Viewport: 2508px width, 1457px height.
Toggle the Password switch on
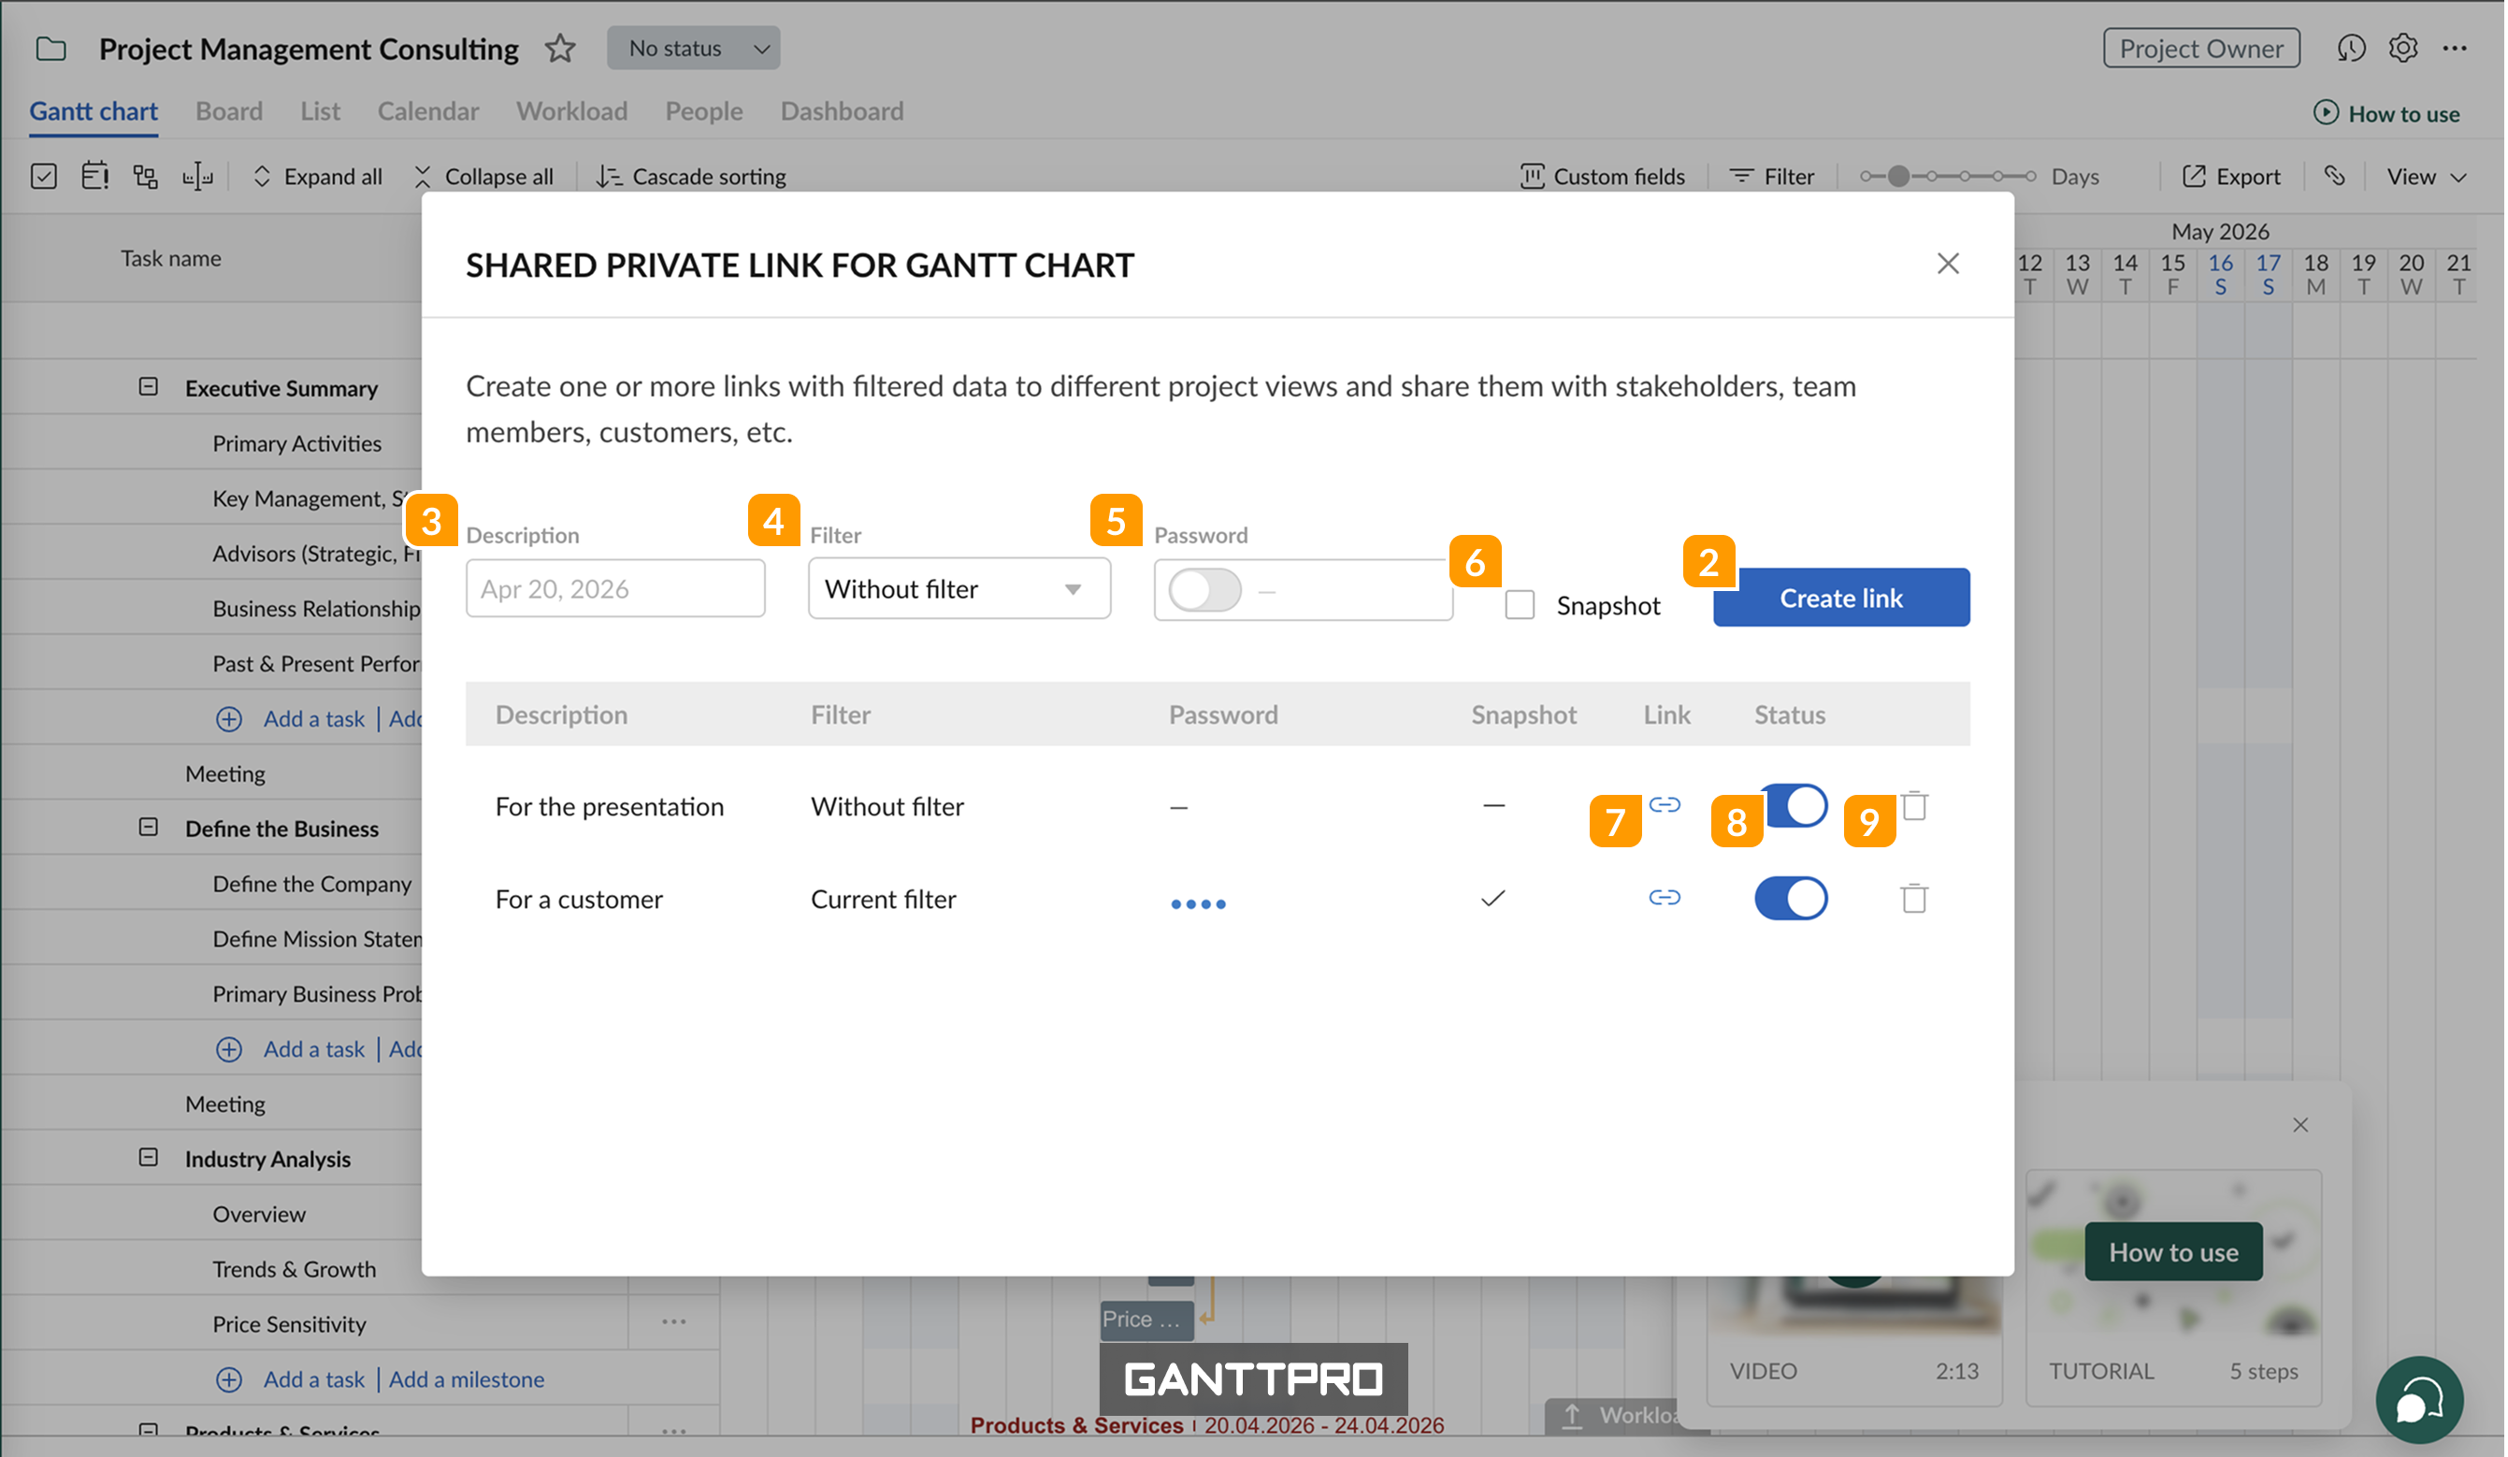(1204, 588)
